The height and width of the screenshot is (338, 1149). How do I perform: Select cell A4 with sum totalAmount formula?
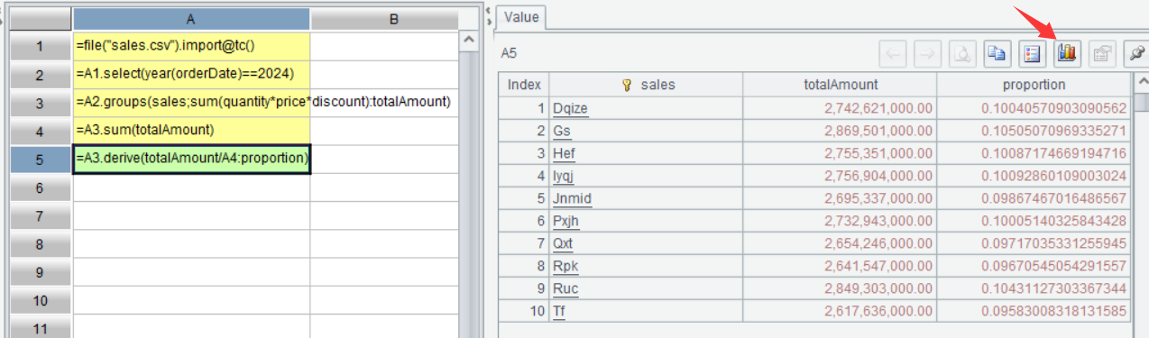(192, 130)
